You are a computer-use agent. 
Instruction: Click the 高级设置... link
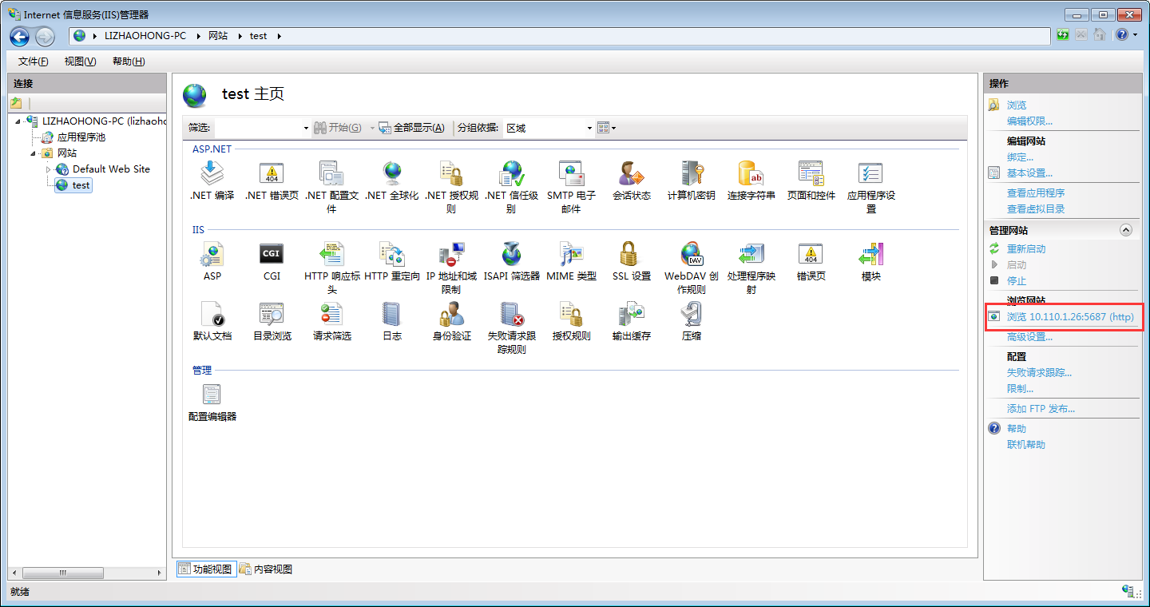[x=1029, y=337]
